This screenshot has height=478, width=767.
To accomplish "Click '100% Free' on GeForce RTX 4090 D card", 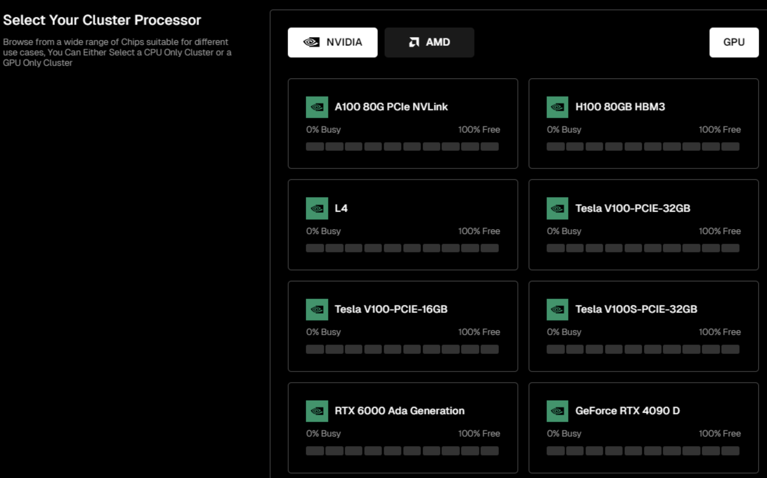I will 720,434.
